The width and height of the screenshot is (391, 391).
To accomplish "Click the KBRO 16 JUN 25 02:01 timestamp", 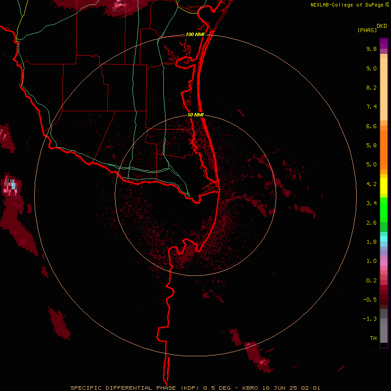I will click(x=281, y=388).
